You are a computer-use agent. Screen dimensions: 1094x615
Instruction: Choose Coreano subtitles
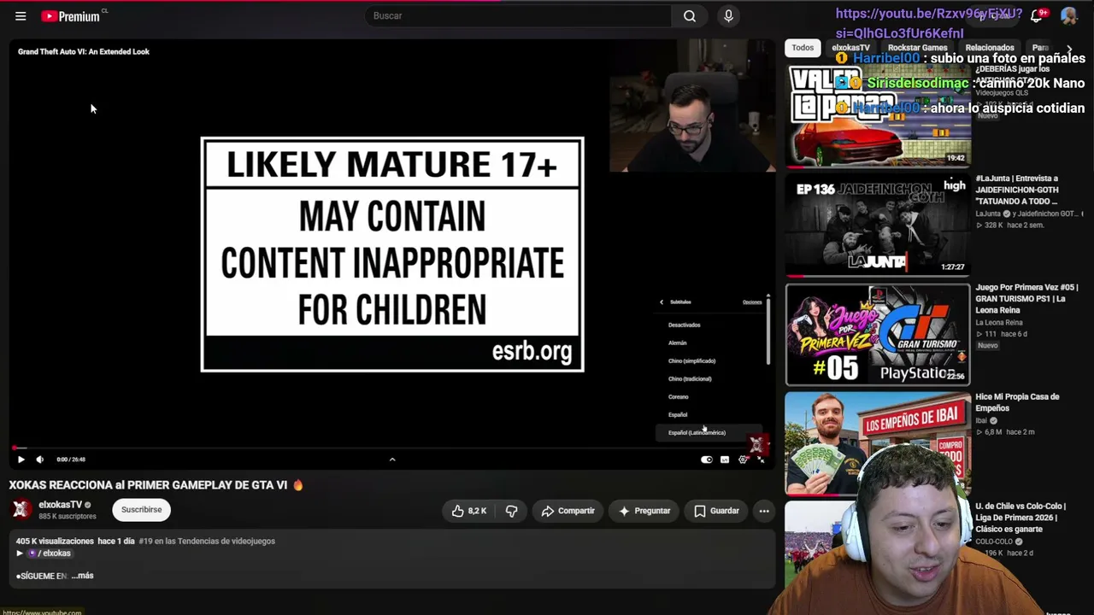(x=679, y=396)
